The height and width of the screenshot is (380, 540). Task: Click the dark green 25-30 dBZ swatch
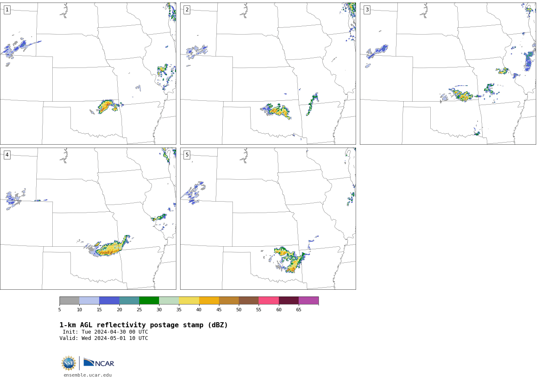point(149,301)
